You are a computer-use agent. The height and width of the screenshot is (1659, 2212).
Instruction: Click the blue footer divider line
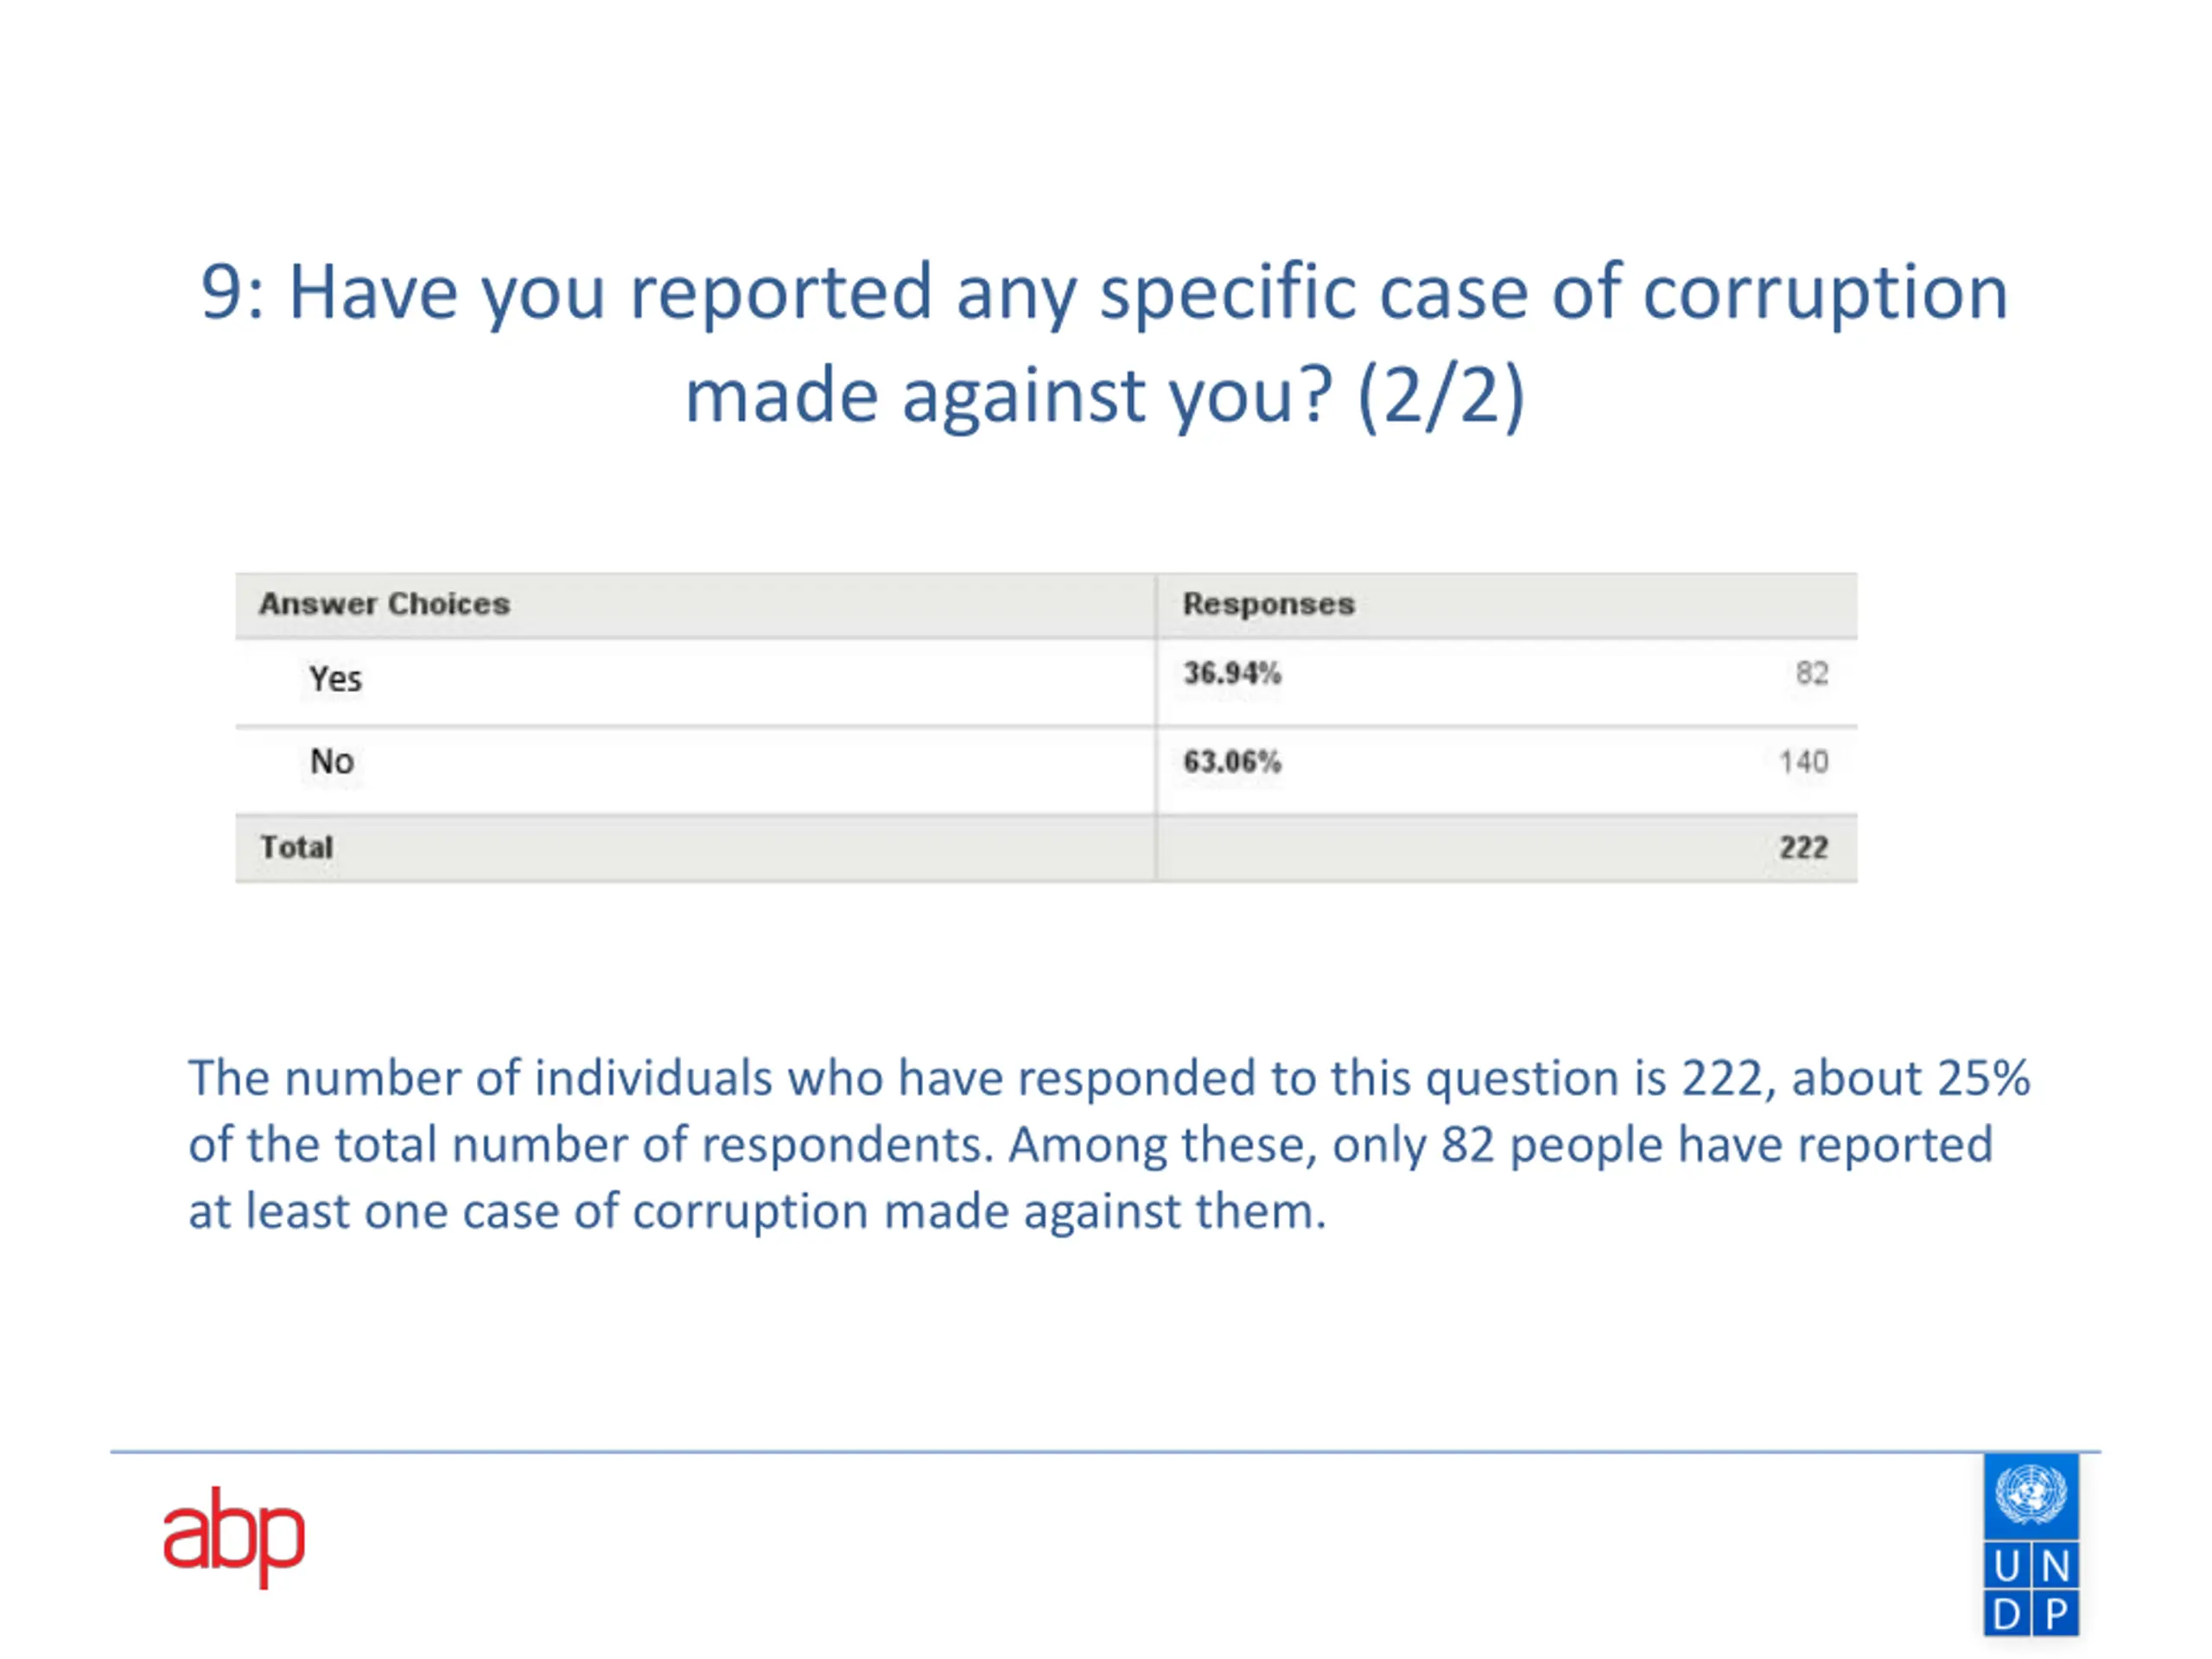pyautogui.click(x=1105, y=1451)
